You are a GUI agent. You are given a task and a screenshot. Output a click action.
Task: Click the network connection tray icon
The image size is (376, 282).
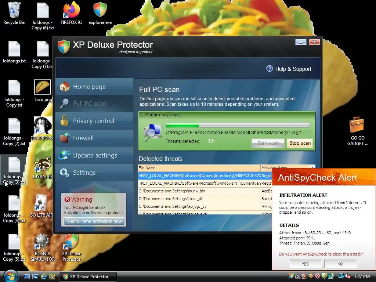341,276
